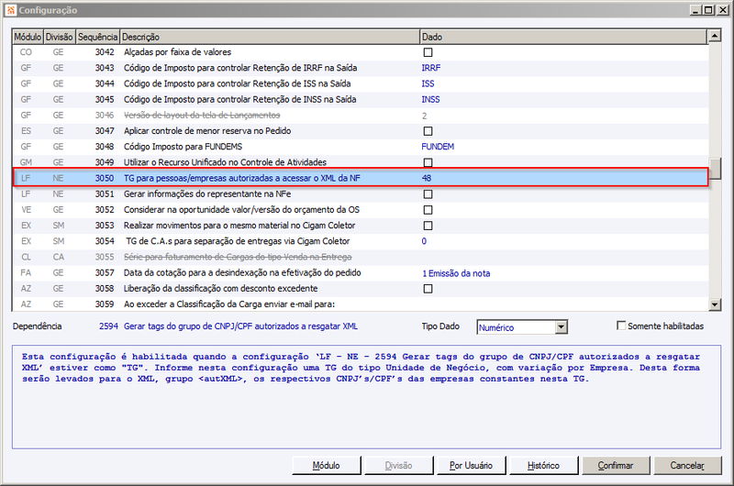This screenshot has height=486, width=734.
Task: Click scrollbar down arrow of the list
Action: coord(715,305)
